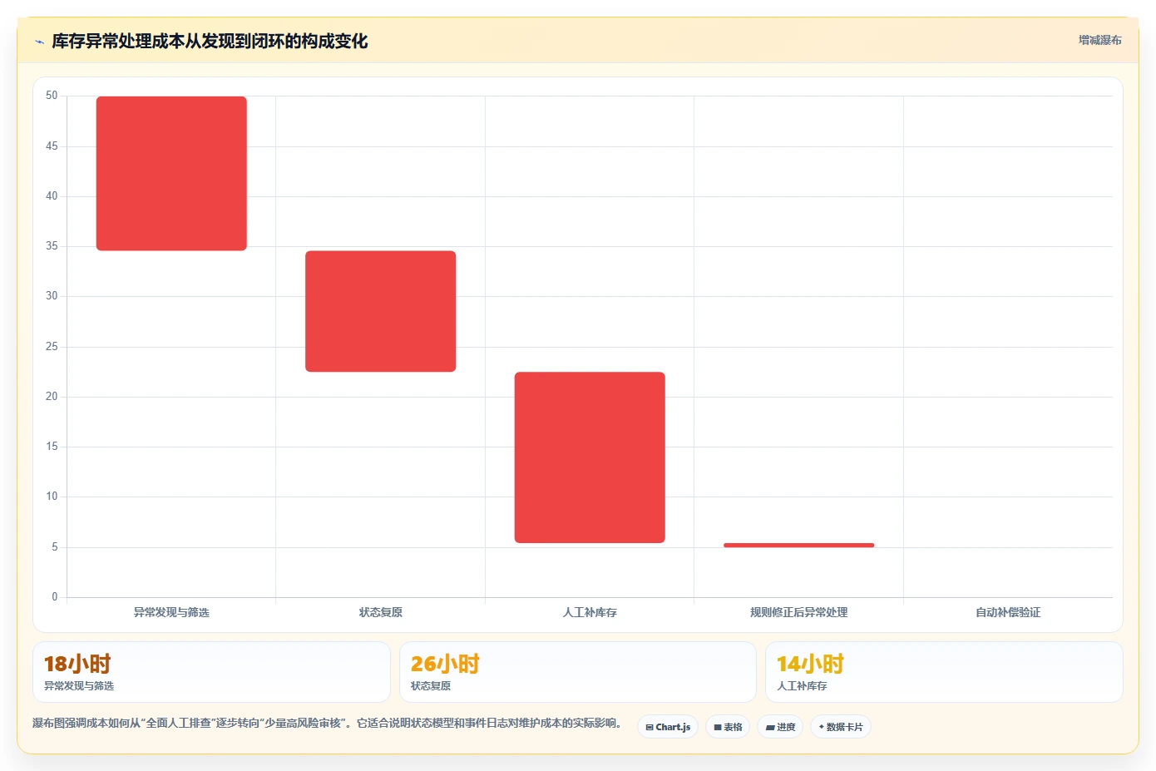The height and width of the screenshot is (771, 1156).
Task: Click the 进度 tag chip
Action: [780, 727]
